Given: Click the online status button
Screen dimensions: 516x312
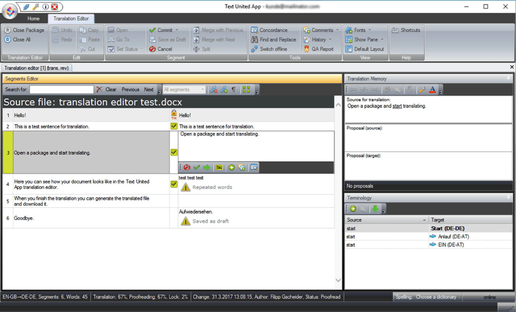Looking at the screenshot, I should (489, 297).
